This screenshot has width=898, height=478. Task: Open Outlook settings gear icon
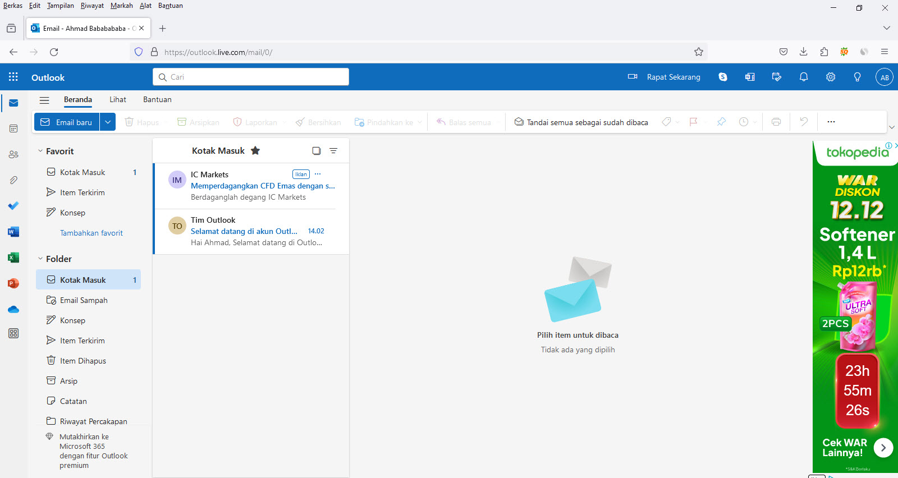click(831, 77)
